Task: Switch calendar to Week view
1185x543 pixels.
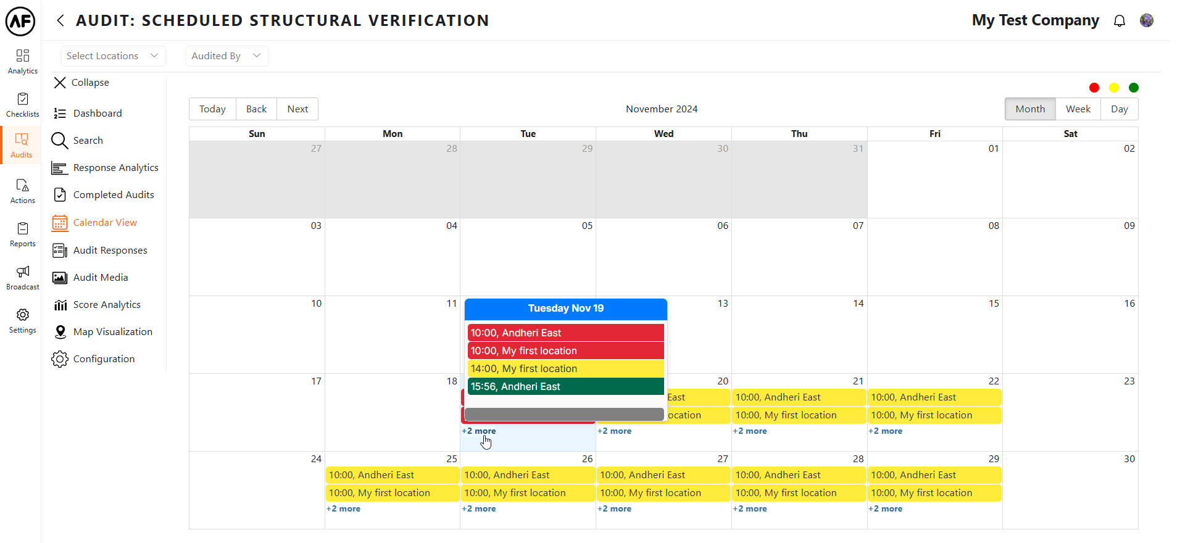Action: click(x=1078, y=109)
